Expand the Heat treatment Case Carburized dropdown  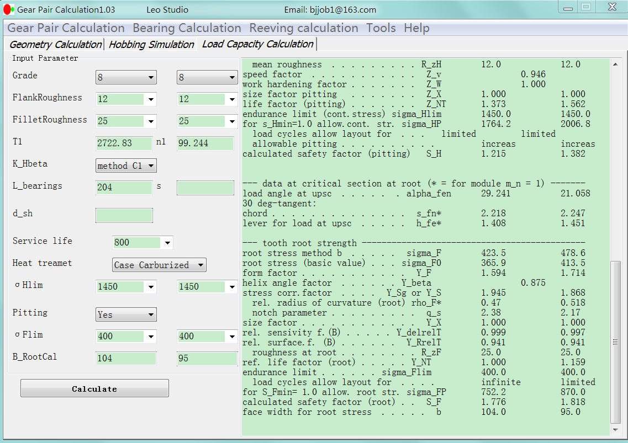coord(160,265)
